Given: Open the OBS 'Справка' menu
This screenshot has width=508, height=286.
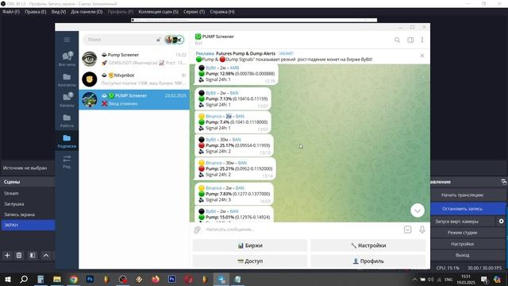Looking at the screenshot, I should pyautogui.click(x=222, y=12).
